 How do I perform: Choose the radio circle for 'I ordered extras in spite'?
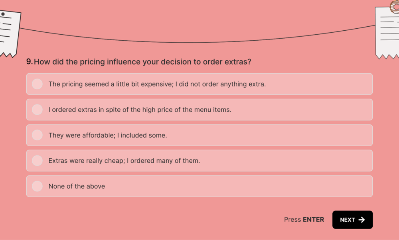(x=37, y=110)
